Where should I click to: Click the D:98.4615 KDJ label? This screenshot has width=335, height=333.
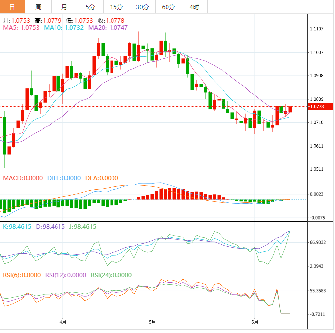pos(50,227)
